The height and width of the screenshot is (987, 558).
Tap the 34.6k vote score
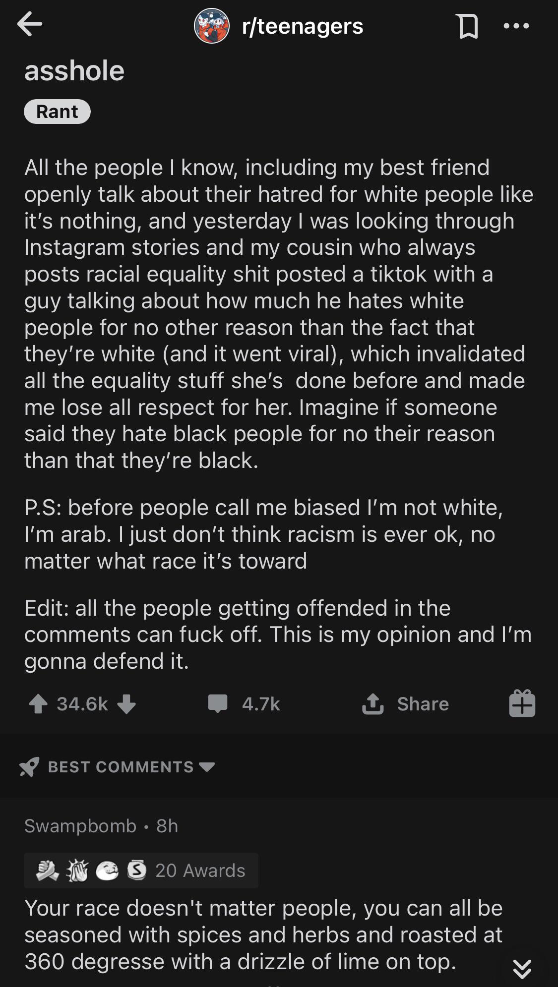[82, 704]
